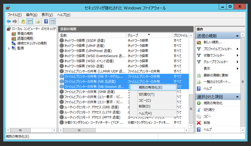
Task: Click the Back arrow toolbar icon
Action: click(x=9, y=21)
